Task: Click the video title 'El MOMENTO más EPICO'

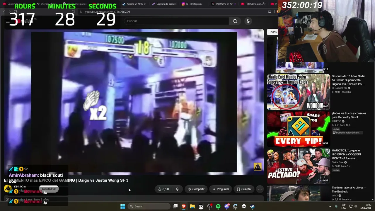Action: pyautogui.click(x=66, y=181)
